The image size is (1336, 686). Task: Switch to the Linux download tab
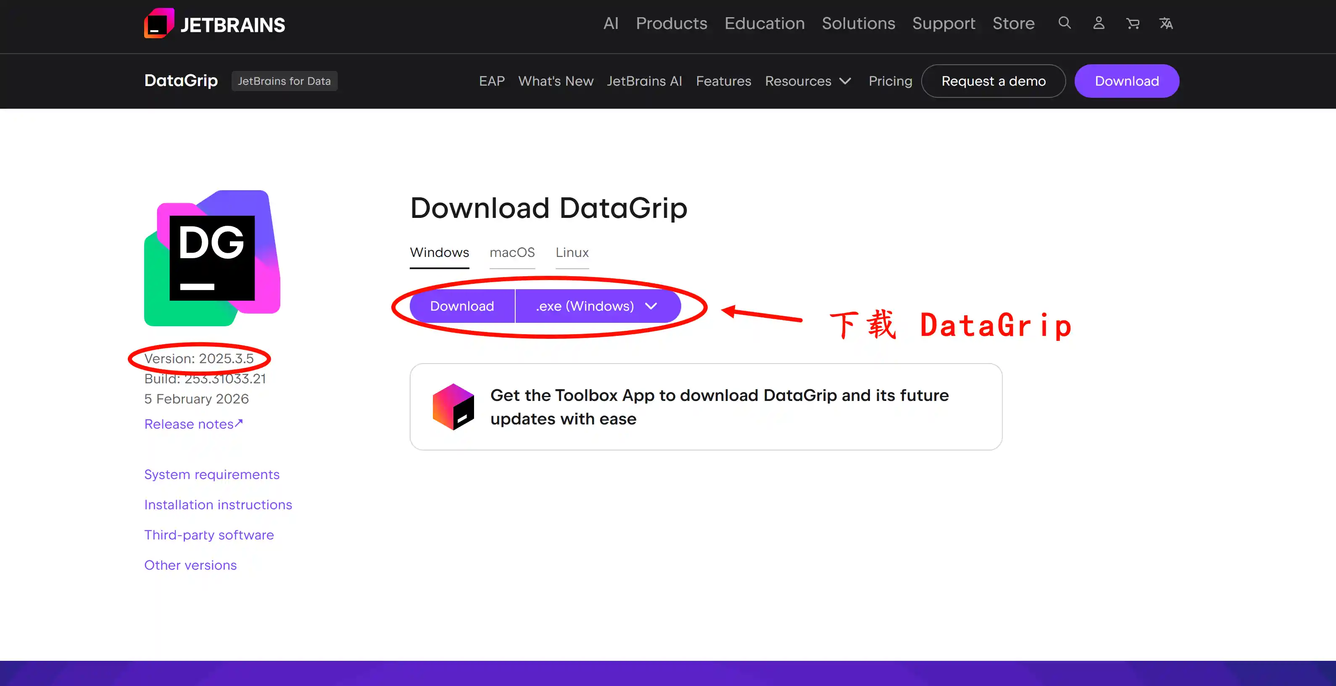tap(572, 253)
